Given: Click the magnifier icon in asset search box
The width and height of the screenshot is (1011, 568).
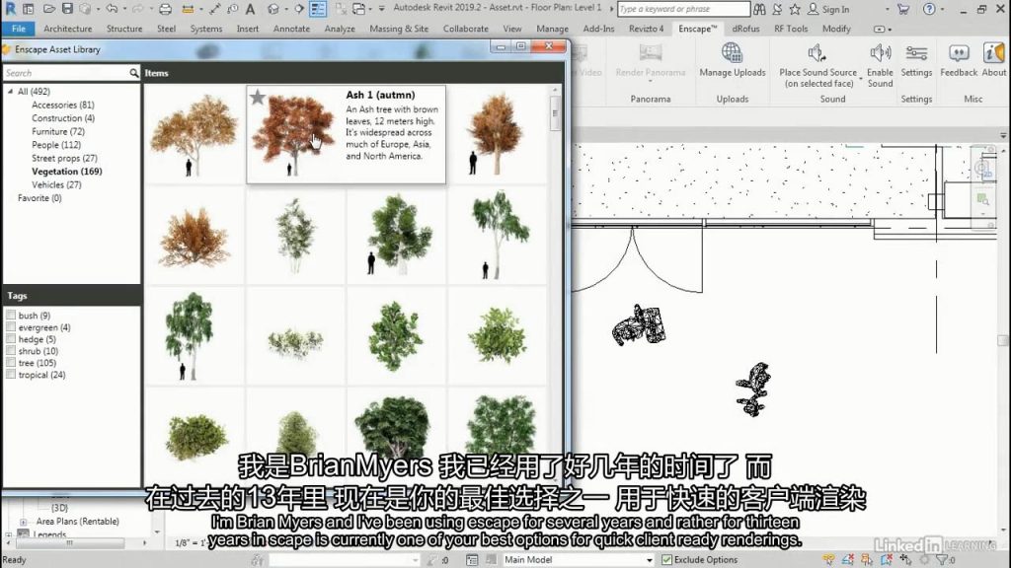Looking at the screenshot, I should tap(133, 73).
